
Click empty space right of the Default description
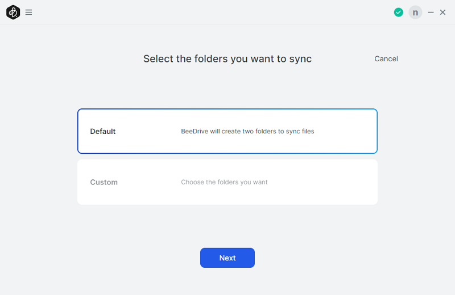[345, 131]
